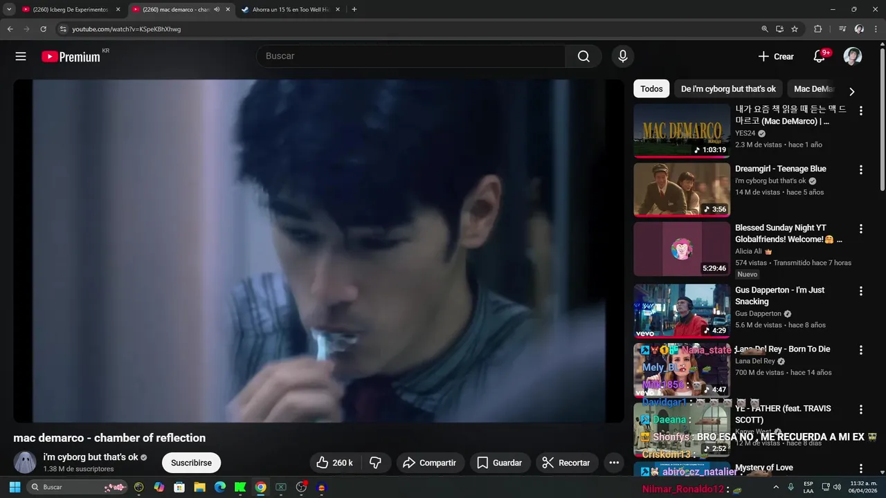This screenshot has width=886, height=498.
Task: Open options for Dreamgirl - Teenage Blue
Action: 861,169
